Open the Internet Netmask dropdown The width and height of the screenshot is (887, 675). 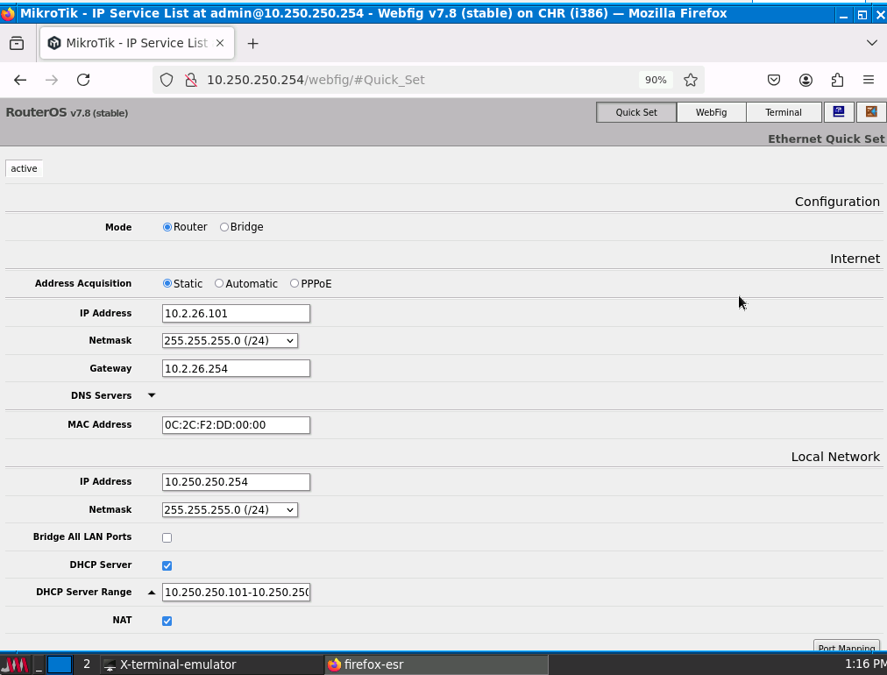(x=230, y=341)
